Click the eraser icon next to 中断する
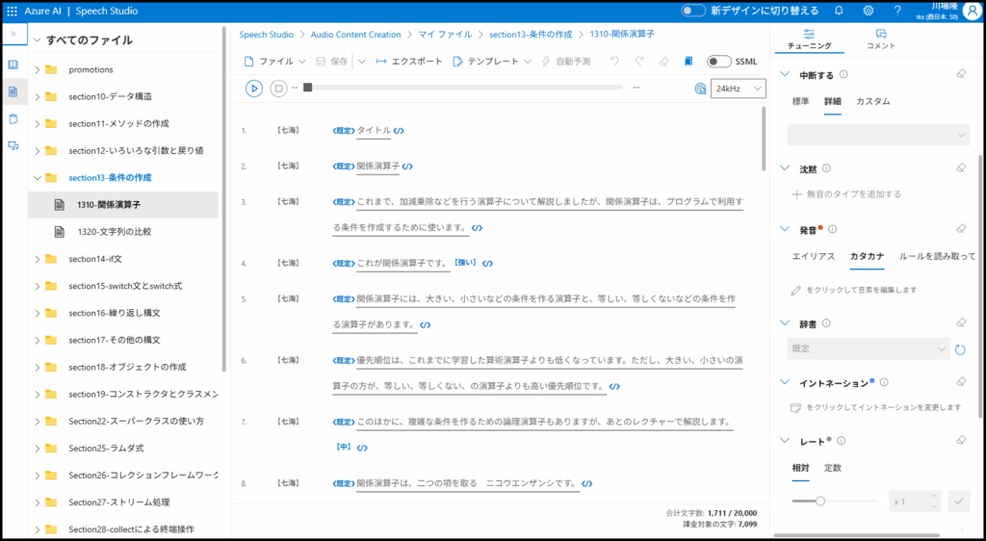Viewport: 986px width, 541px height. click(960, 74)
